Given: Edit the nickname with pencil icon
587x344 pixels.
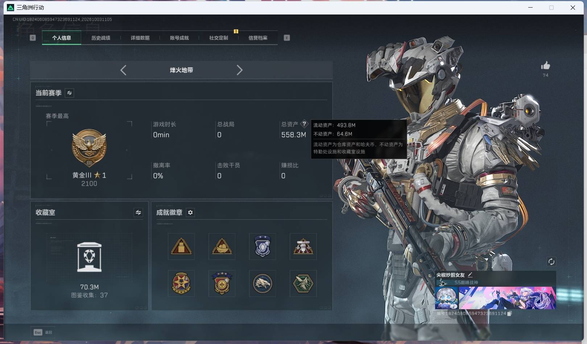Looking at the screenshot, I should [x=470, y=275].
